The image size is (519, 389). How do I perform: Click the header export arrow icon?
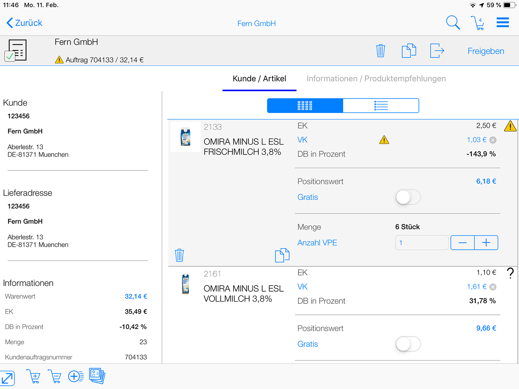point(437,51)
